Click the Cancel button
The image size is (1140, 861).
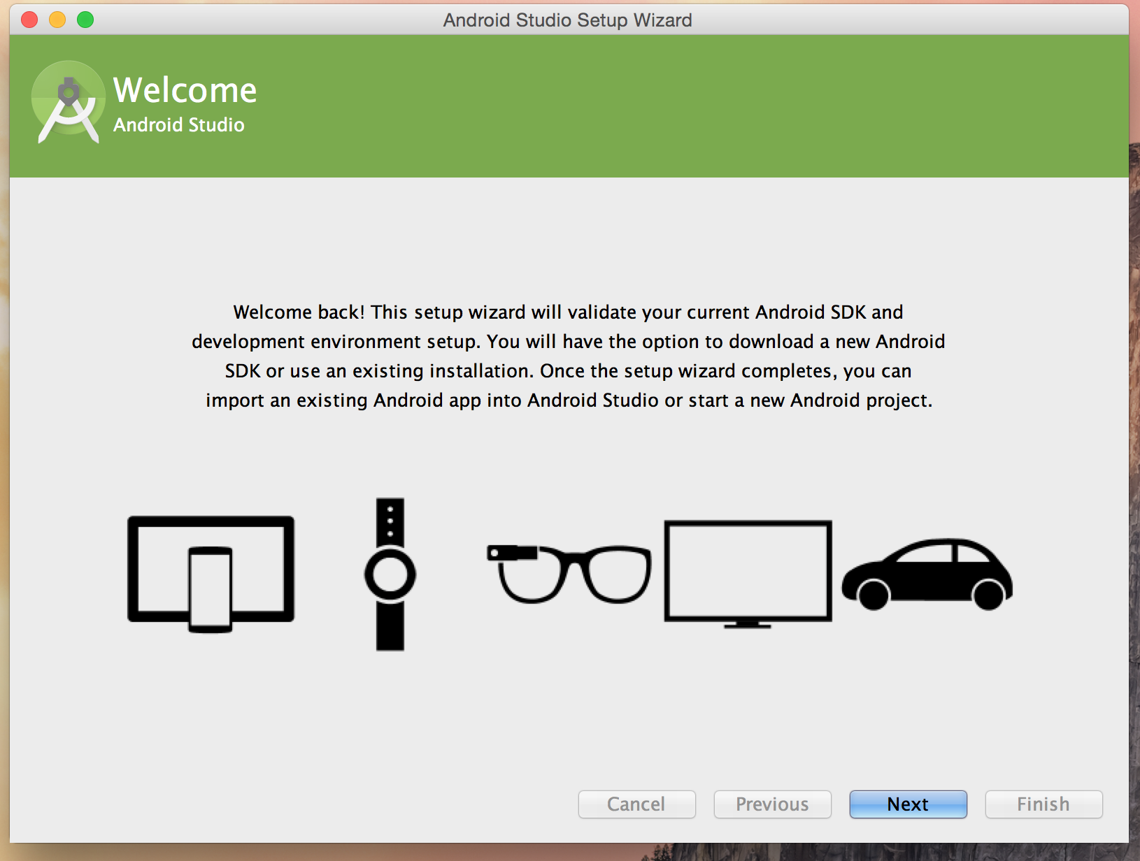[x=636, y=804]
